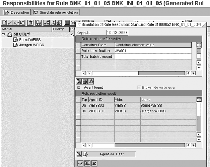Click the table settings icon of Rule container
This screenshot has width=210, height=167.
point(199,45)
